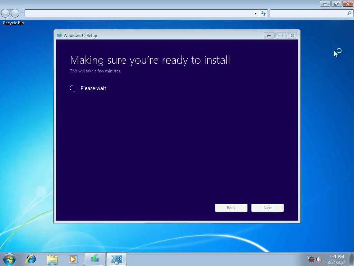The height and width of the screenshot is (266, 354).
Task: Click 'Making sure you're ready to install' heading
Action: (x=150, y=60)
